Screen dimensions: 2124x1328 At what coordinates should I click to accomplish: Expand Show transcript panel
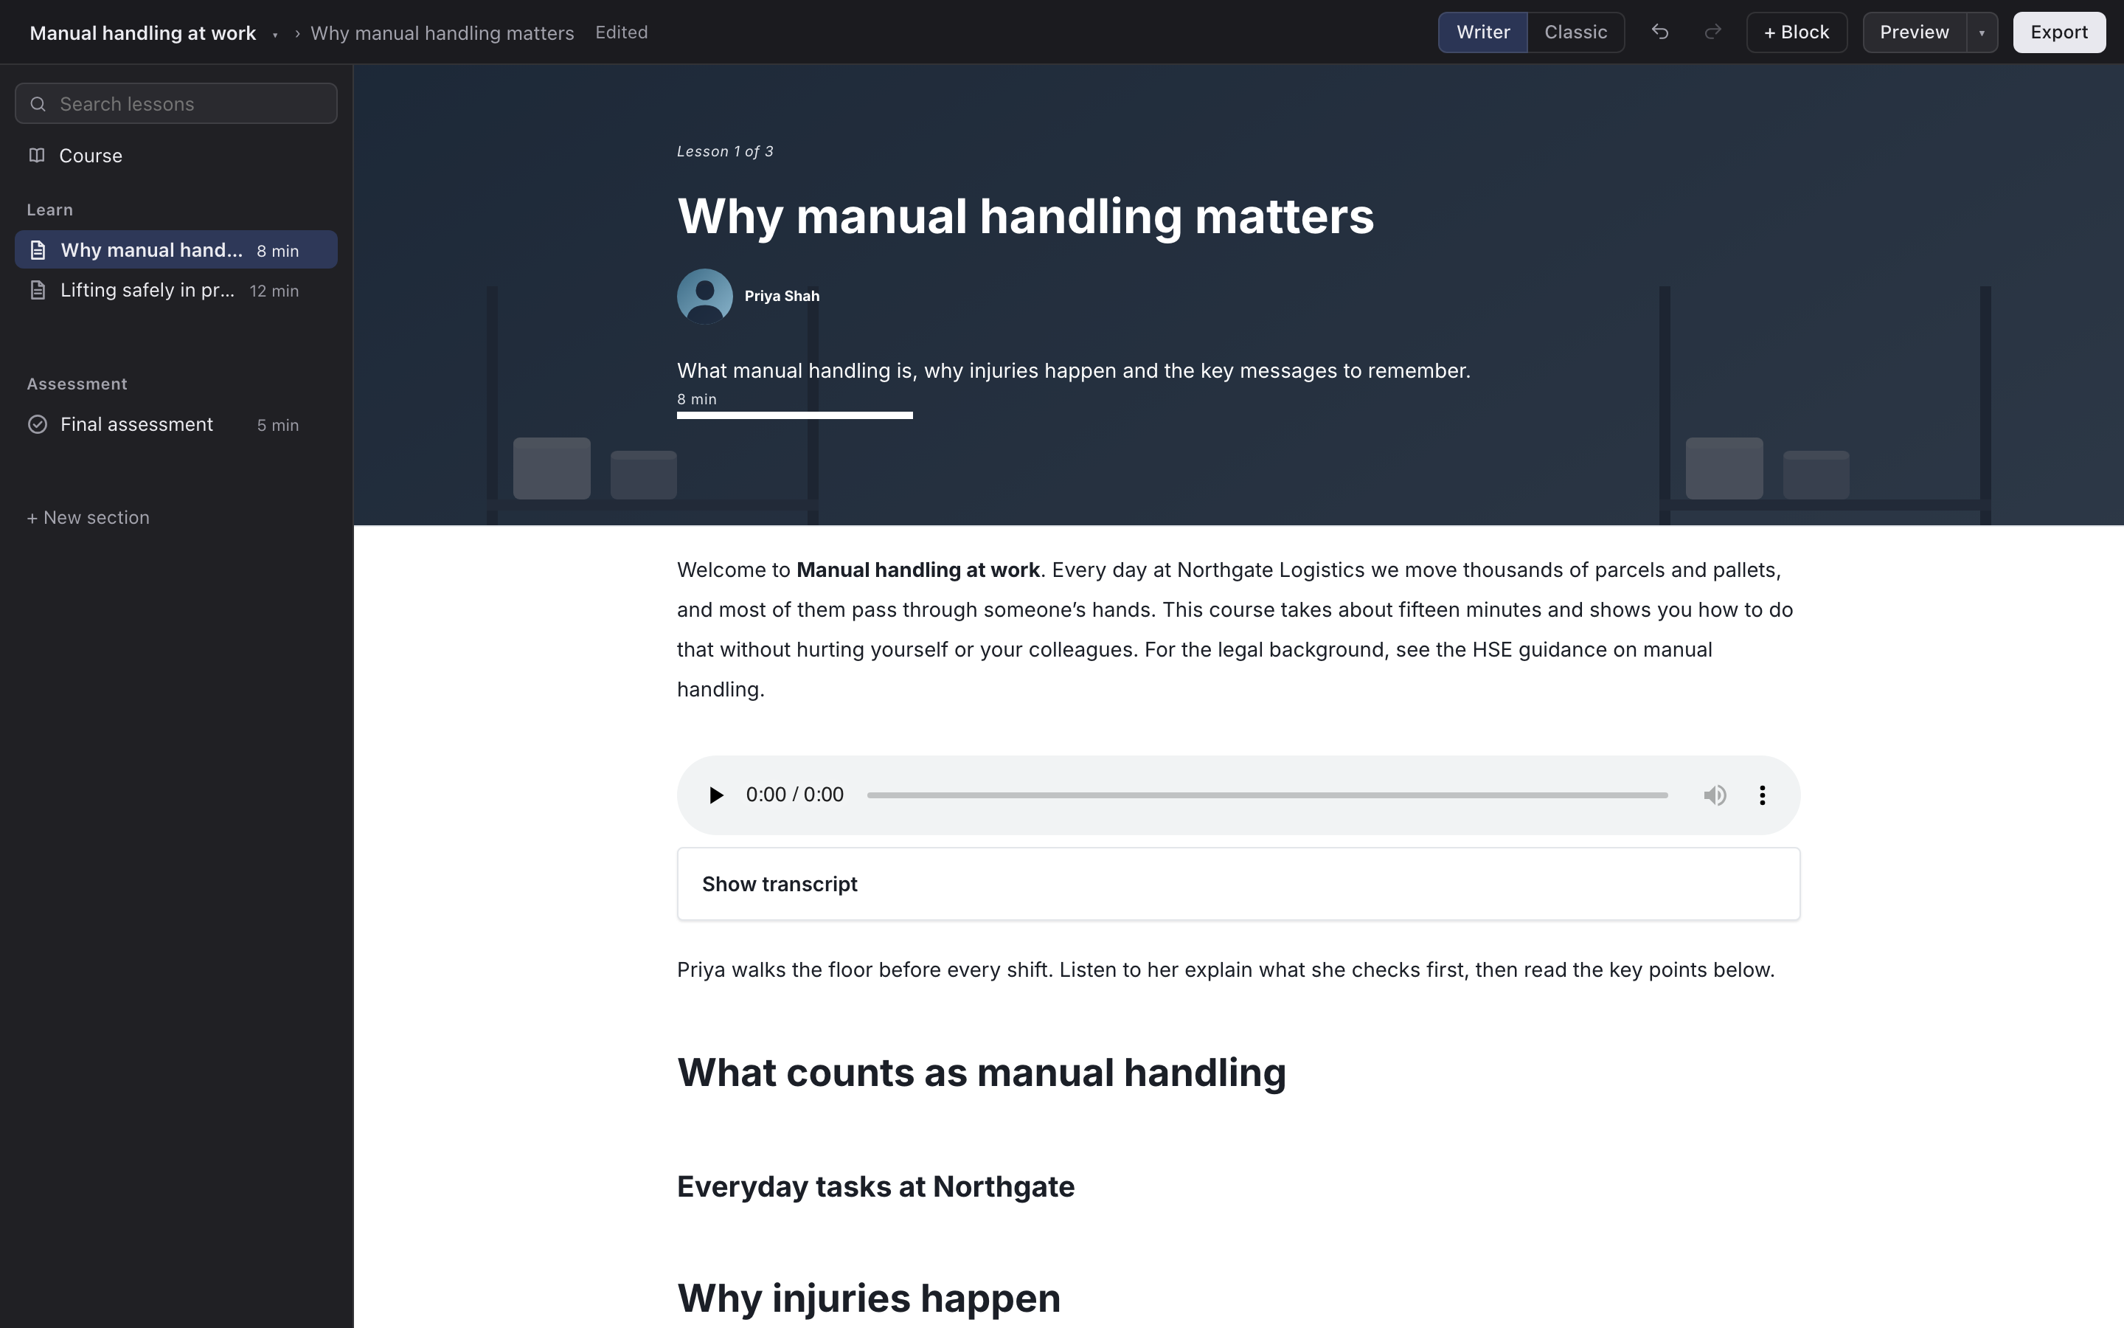click(1238, 884)
